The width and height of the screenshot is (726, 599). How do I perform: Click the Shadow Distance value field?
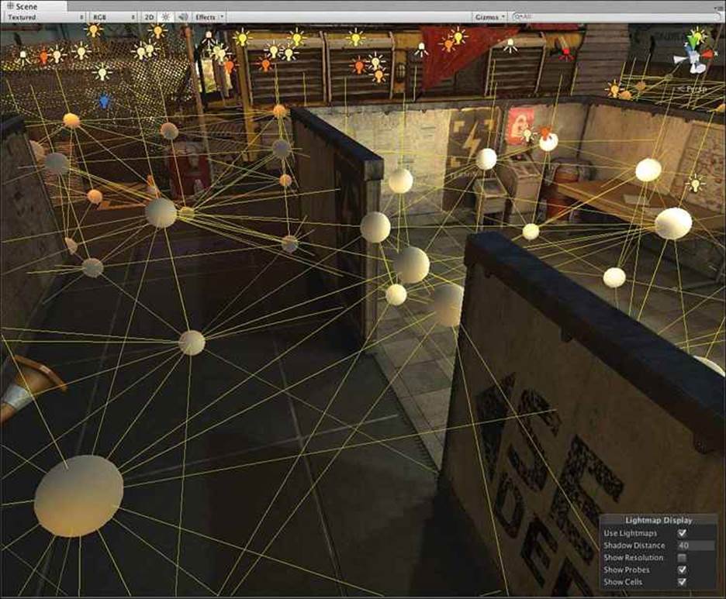coord(696,546)
